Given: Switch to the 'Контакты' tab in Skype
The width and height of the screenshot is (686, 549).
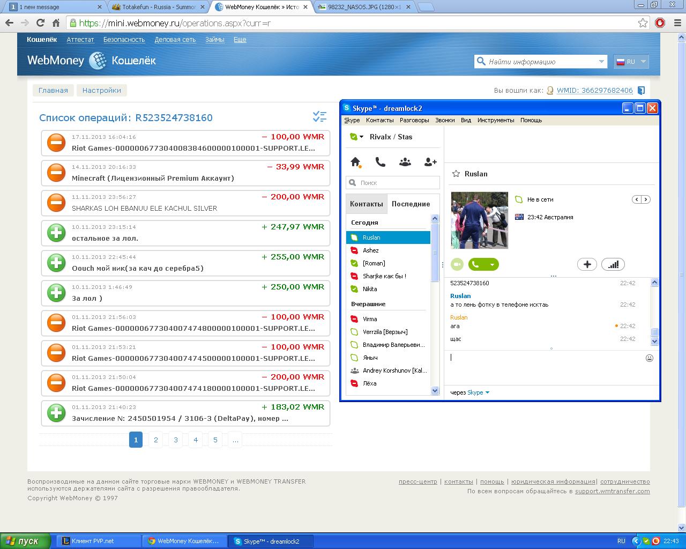Looking at the screenshot, I should [x=367, y=204].
